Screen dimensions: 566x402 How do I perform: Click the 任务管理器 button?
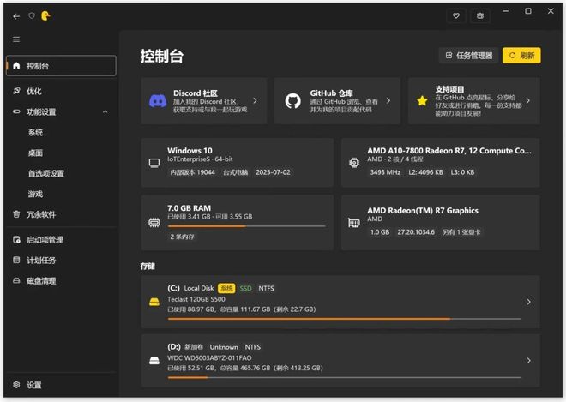469,56
